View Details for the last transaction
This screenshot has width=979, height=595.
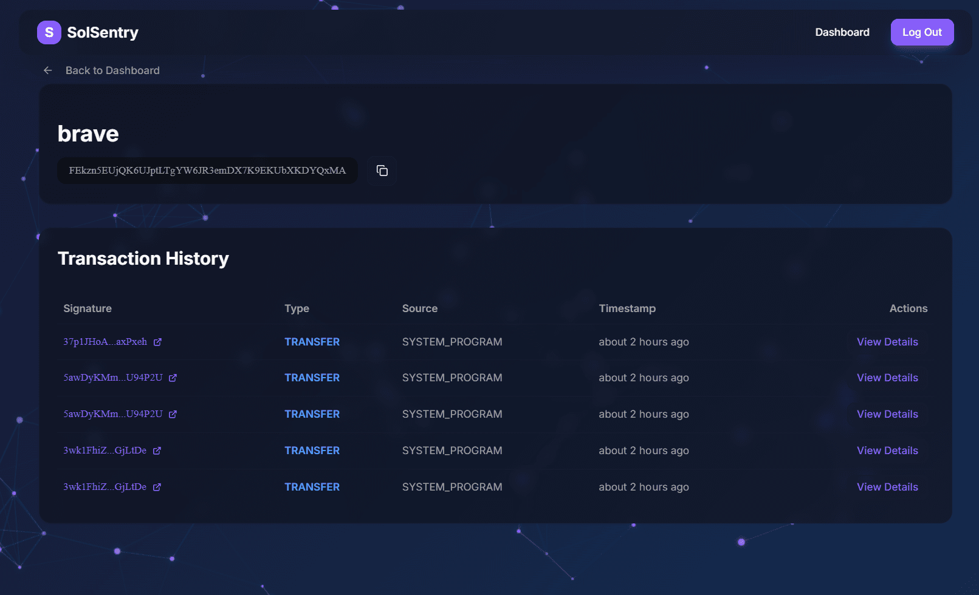[x=887, y=486]
